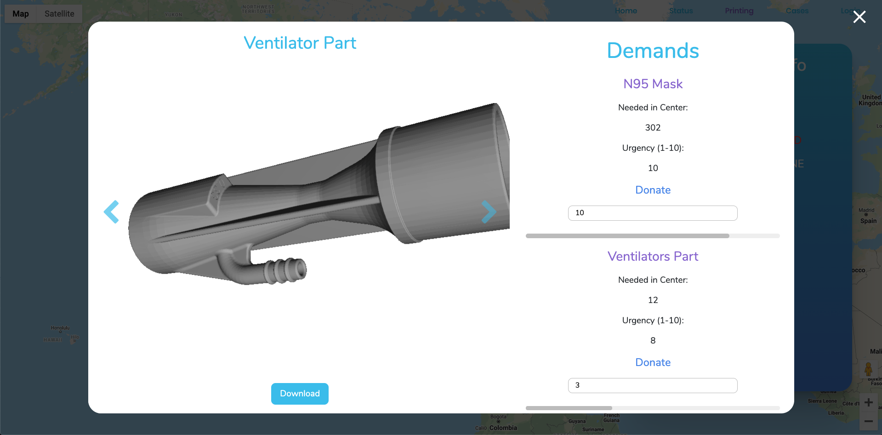The width and height of the screenshot is (882, 435).
Task: Click the N95 Mask title
Action: pos(653,84)
